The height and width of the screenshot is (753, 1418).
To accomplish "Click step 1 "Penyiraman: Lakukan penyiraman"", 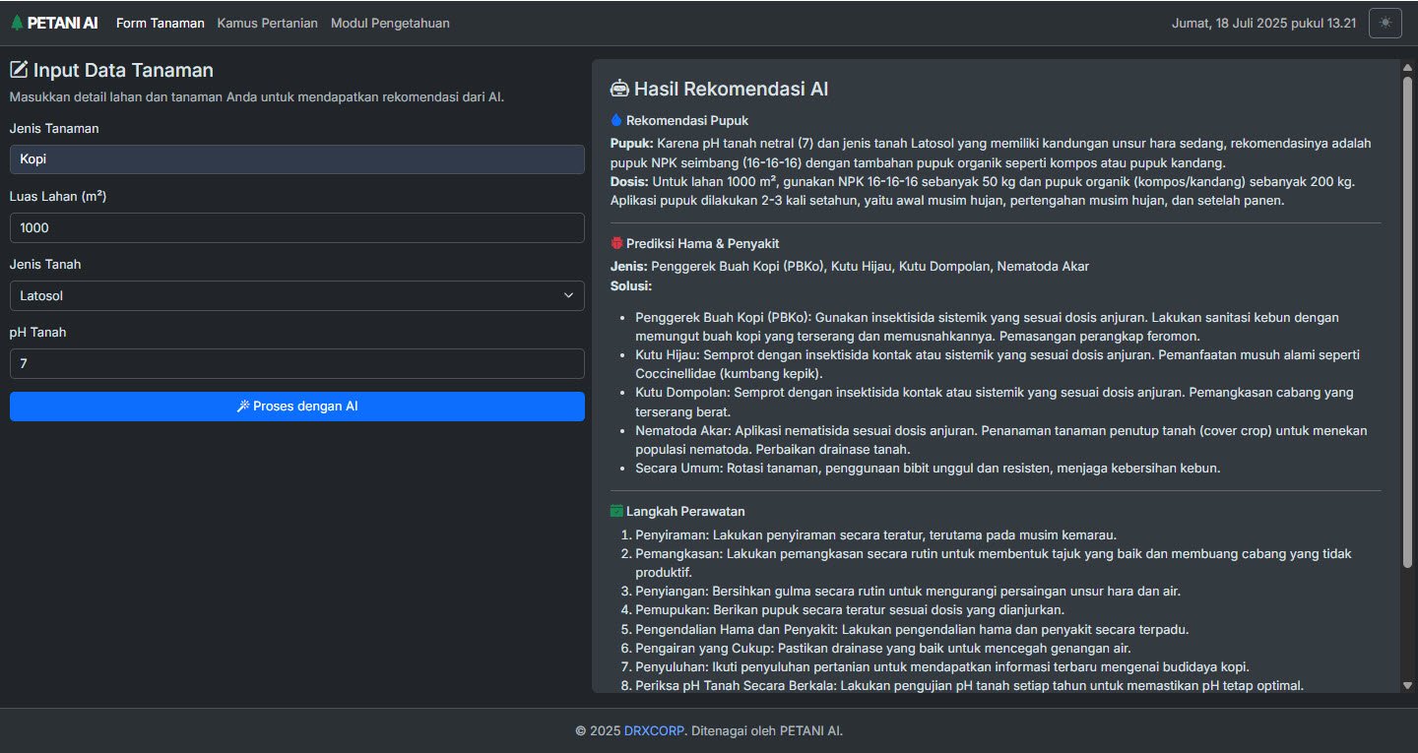I will point(875,534).
